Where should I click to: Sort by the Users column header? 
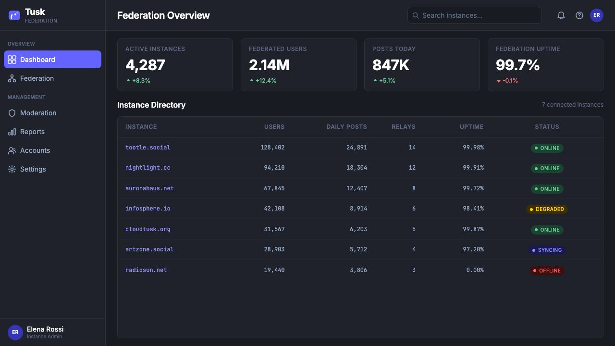tap(274, 127)
